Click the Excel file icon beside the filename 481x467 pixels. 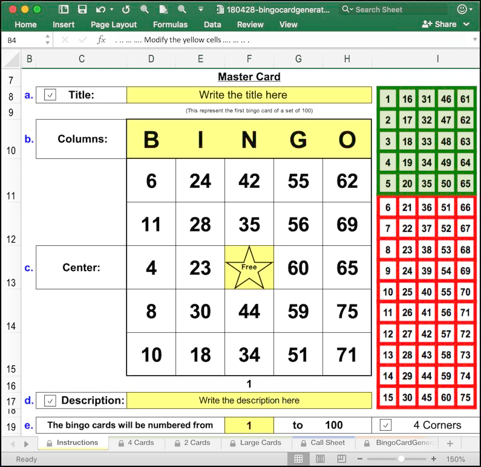pyautogui.click(x=220, y=10)
